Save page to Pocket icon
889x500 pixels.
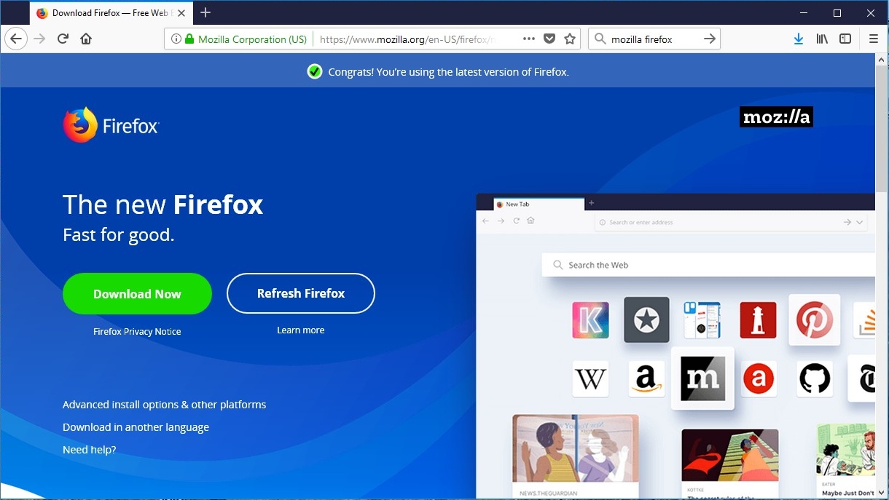pyautogui.click(x=550, y=39)
